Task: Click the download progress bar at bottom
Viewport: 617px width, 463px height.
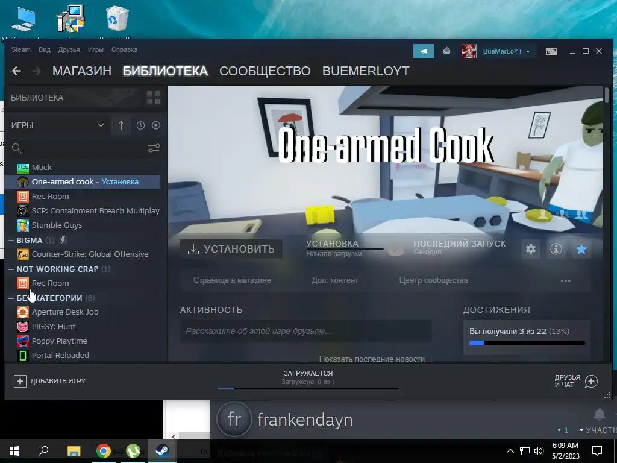Action: (308, 389)
